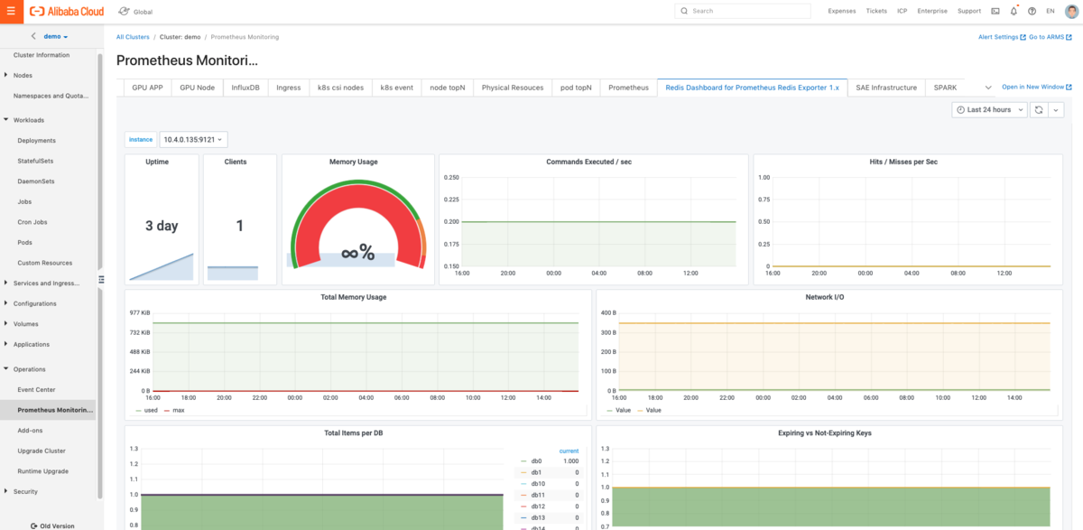
Task: Open Namespaces and Quotas in sidebar
Action: point(51,96)
